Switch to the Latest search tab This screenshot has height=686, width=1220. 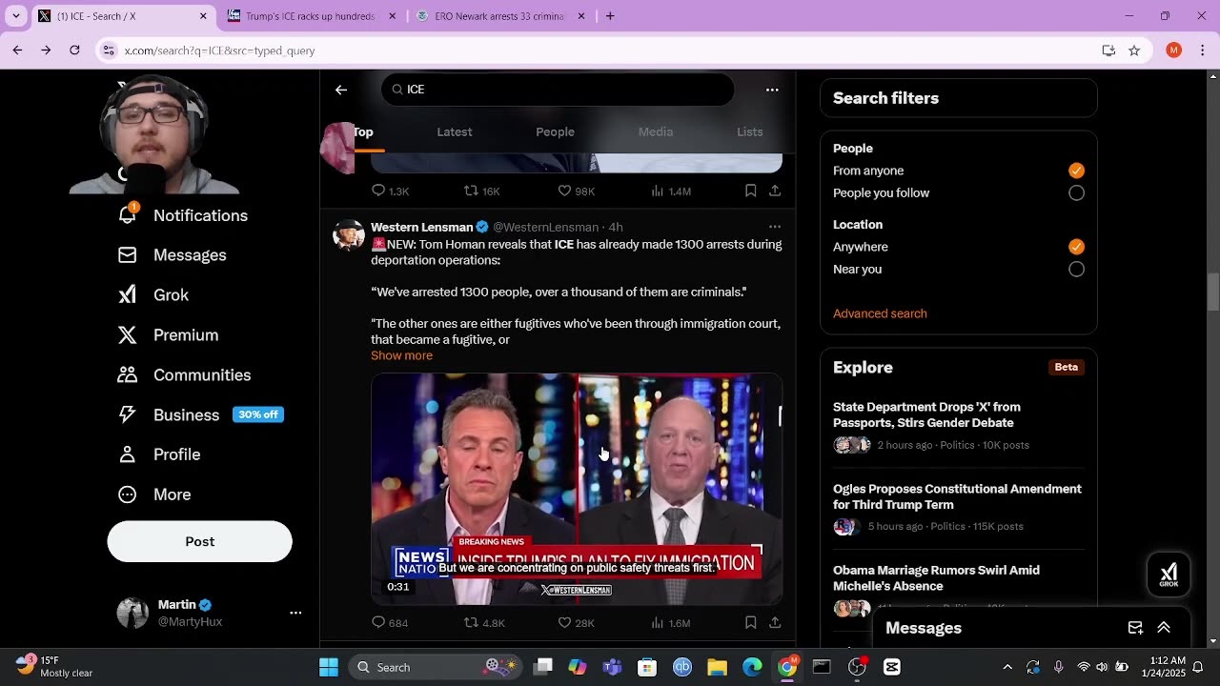point(455,132)
